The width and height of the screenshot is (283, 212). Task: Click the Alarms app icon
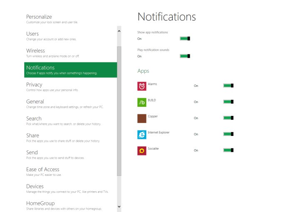pos(141,86)
